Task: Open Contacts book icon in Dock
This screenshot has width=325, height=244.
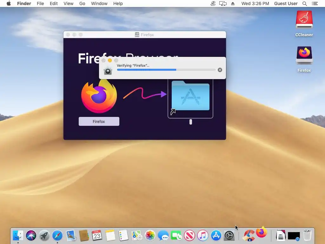Action: 84,235
